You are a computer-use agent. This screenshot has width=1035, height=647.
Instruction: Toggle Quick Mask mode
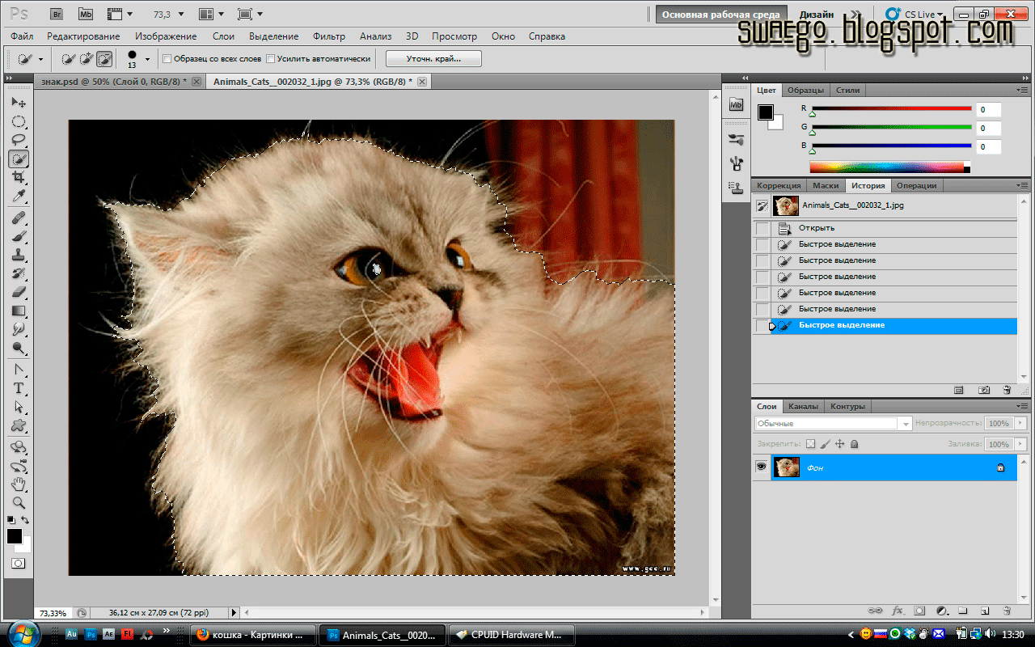tap(19, 563)
